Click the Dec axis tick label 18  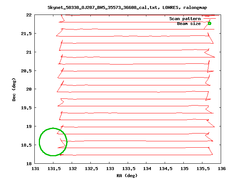[29, 164]
